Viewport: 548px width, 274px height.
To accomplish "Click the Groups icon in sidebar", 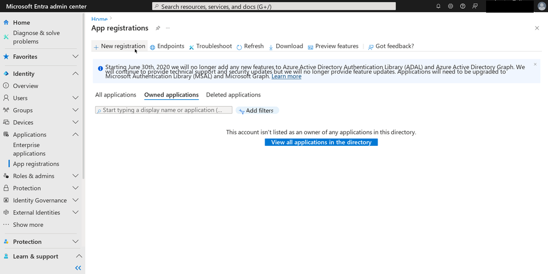I will [x=6, y=110].
